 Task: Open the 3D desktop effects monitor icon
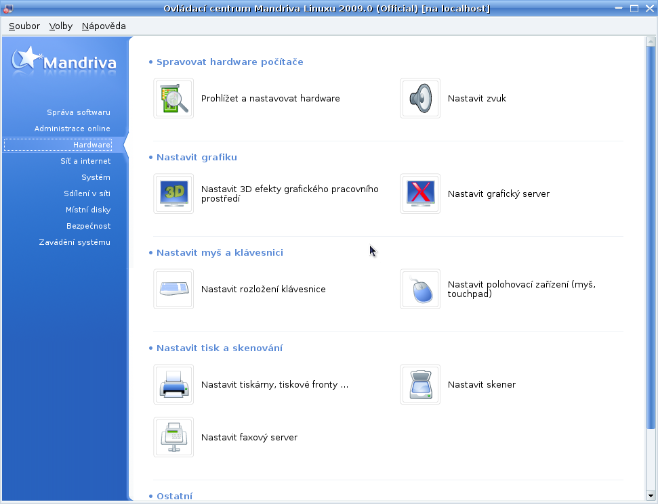pyautogui.click(x=173, y=193)
